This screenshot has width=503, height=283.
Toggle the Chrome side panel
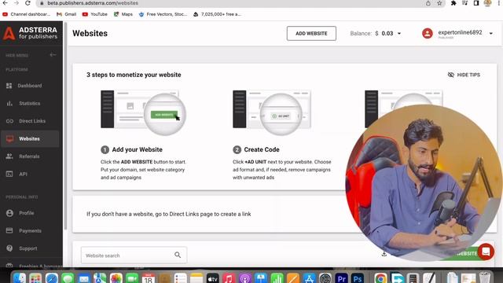[x=476, y=3]
